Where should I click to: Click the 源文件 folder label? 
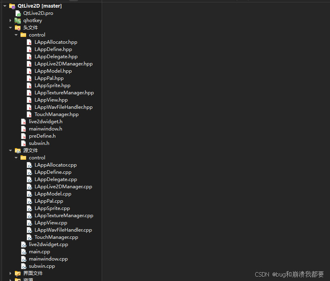(x=30, y=151)
